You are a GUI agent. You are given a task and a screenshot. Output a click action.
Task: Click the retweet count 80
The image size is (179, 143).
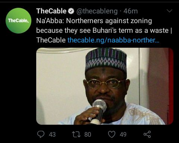tap(88, 134)
